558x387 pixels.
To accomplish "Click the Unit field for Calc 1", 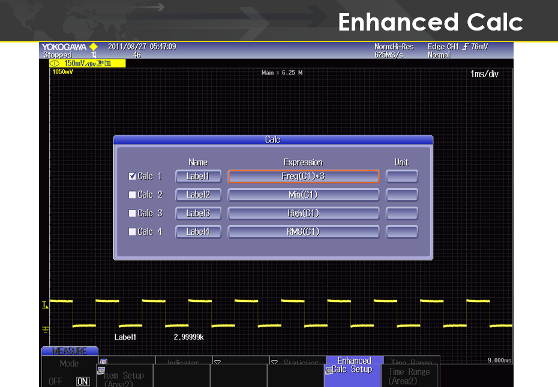I will tap(401, 176).
